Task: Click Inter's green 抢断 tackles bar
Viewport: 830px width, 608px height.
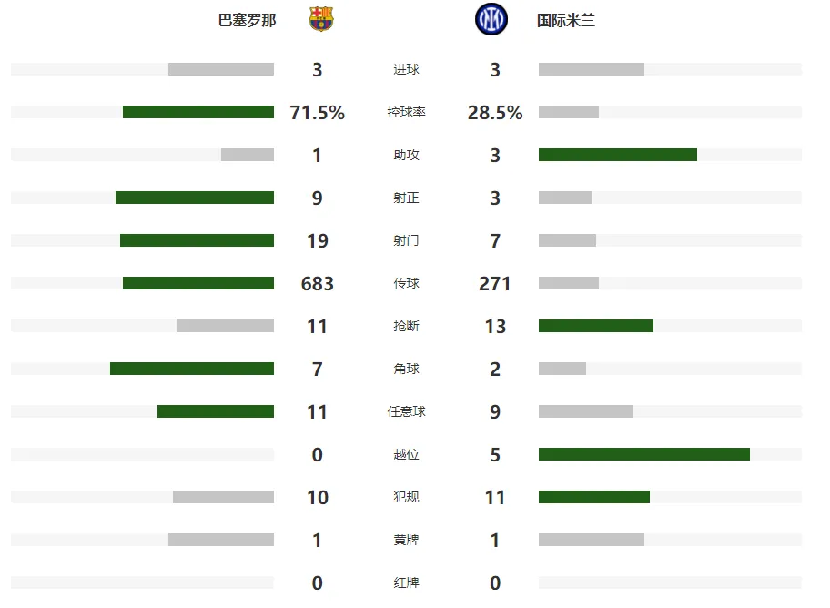Action: click(x=596, y=326)
